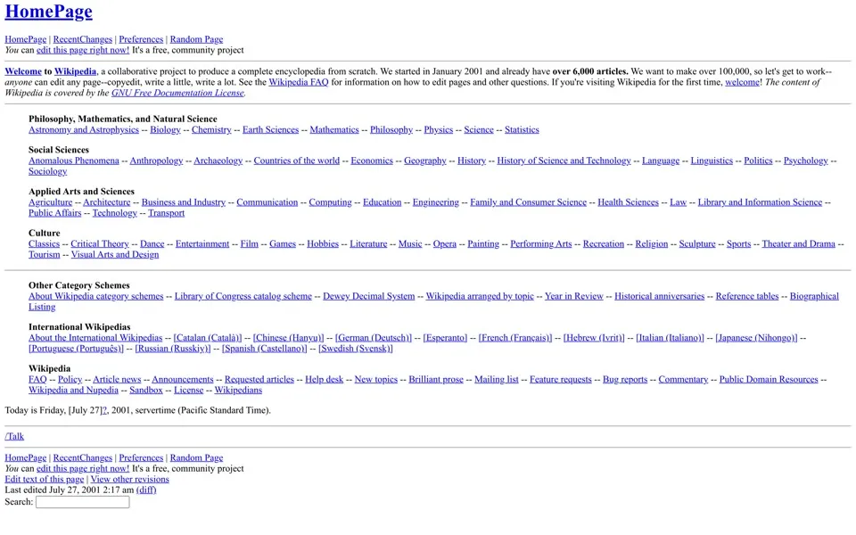Open the German (Deutsch) Wikipedia link
This screenshot has height=535, width=856.
(374, 337)
